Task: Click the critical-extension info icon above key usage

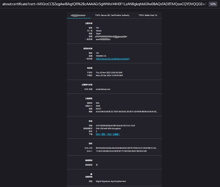Action: (x=91, y=174)
